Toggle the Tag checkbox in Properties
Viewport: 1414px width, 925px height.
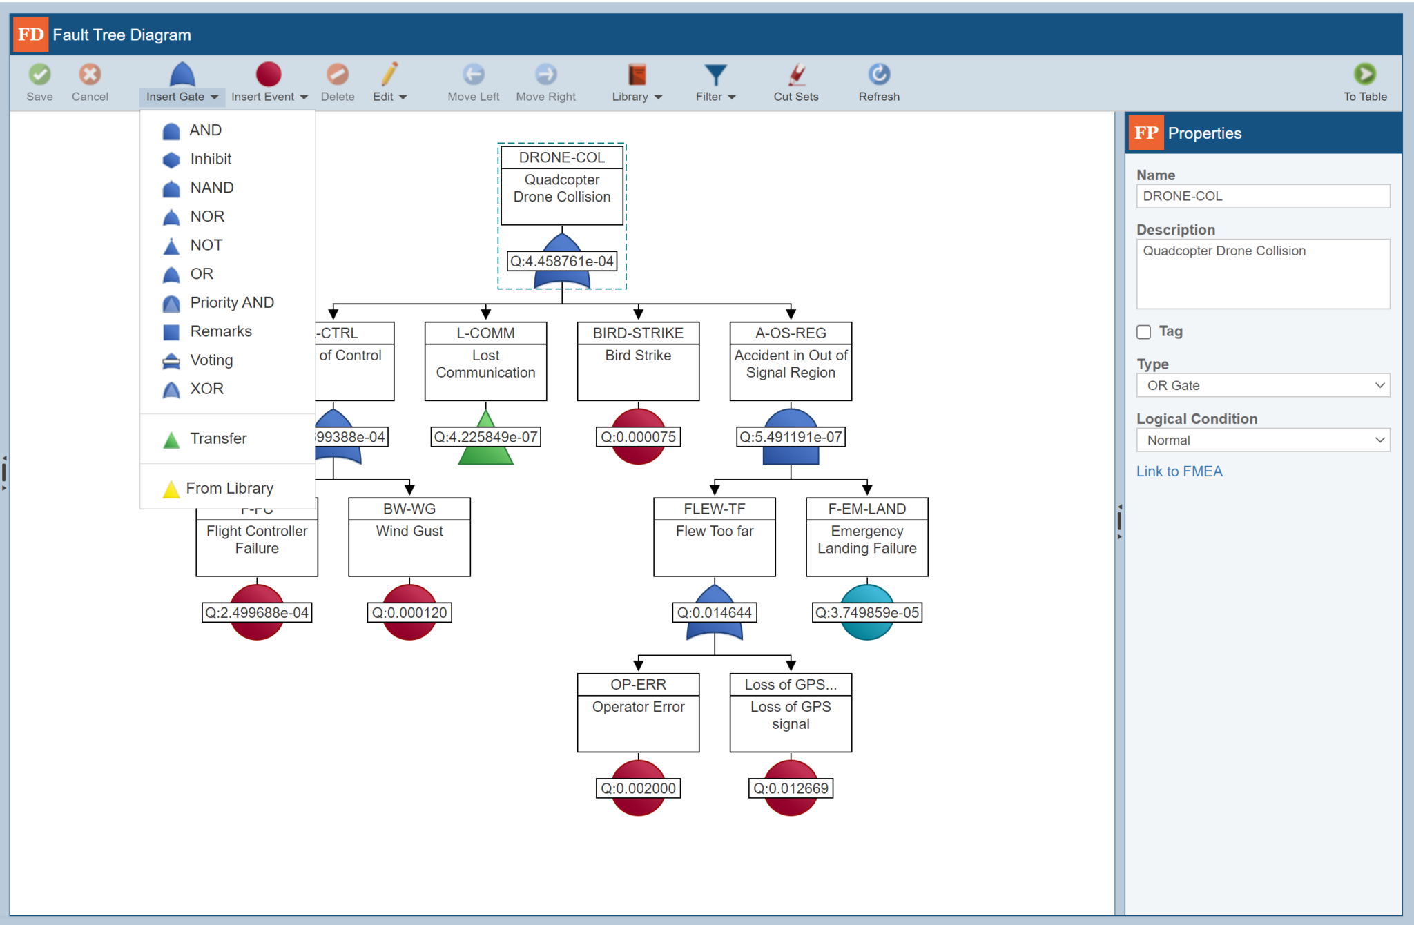1143,331
